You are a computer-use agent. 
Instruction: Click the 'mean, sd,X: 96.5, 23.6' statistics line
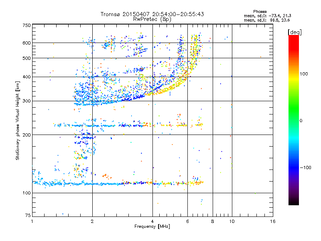tap(267, 20)
